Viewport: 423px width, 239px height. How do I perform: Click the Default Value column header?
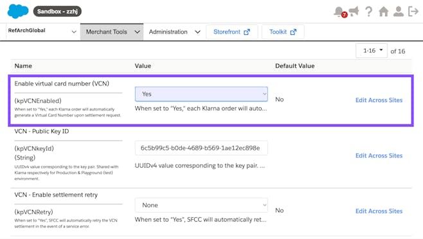coord(295,66)
